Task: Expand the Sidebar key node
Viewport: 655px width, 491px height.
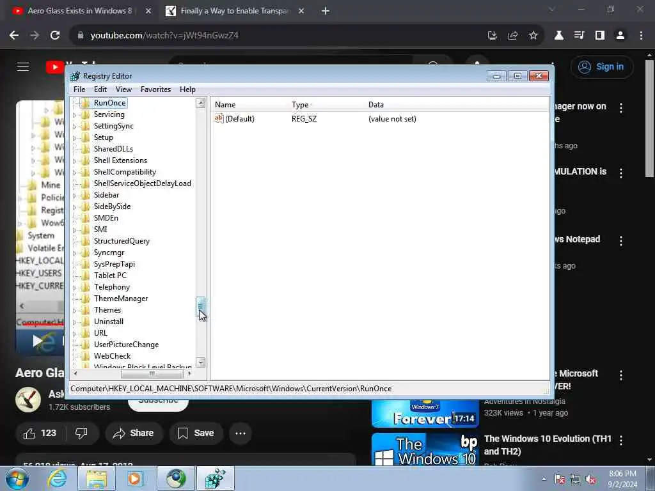Action: tap(75, 196)
